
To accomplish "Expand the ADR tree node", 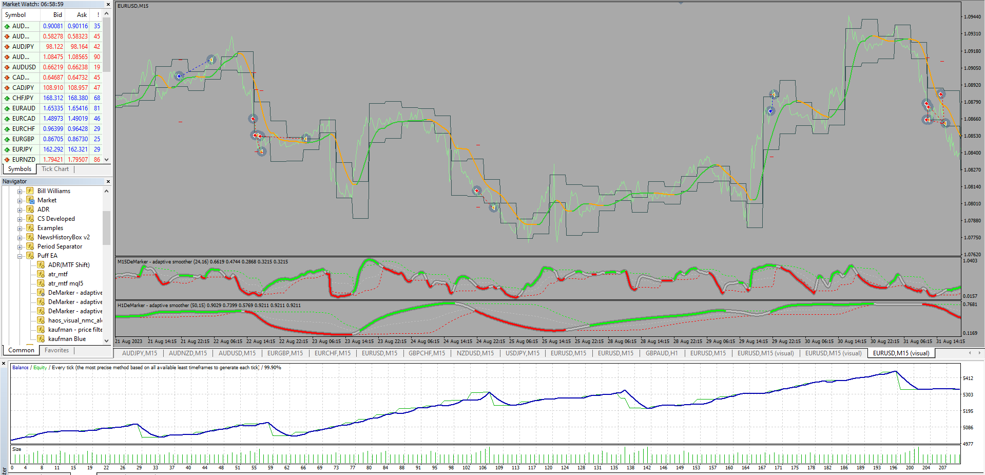I will coord(20,210).
